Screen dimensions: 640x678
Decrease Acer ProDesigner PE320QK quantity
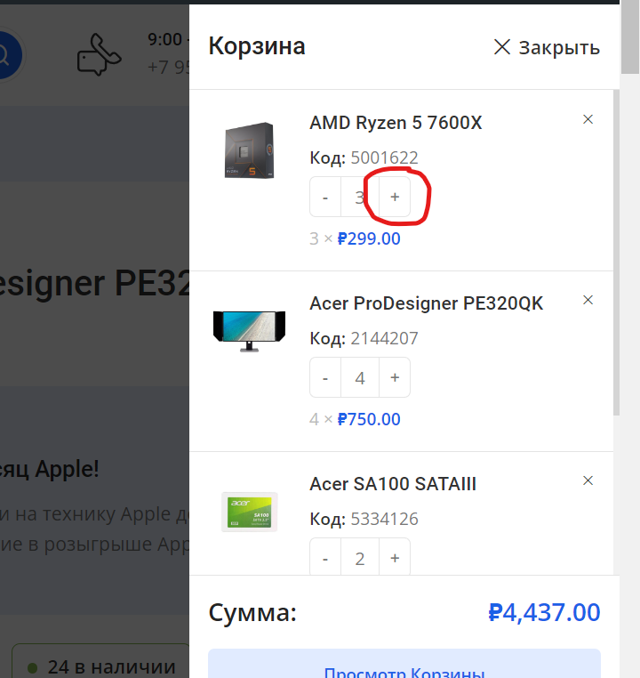325,377
